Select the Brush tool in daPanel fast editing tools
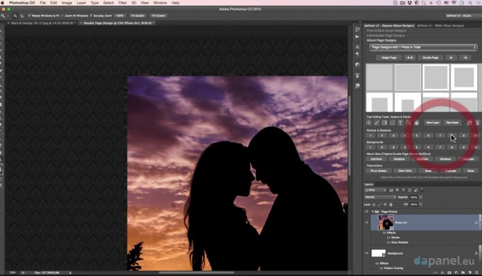Viewport: 482px width, 276px height. pos(377,123)
